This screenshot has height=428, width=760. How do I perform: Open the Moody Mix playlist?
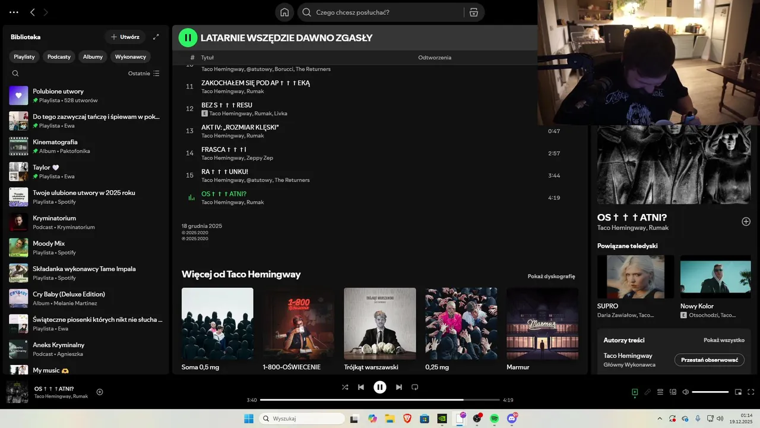click(86, 247)
